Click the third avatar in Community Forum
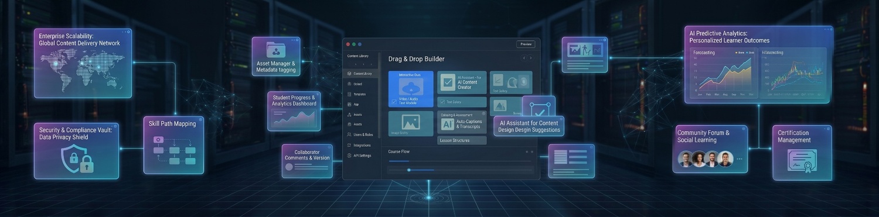The image size is (879, 217). click(x=713, y=159)
